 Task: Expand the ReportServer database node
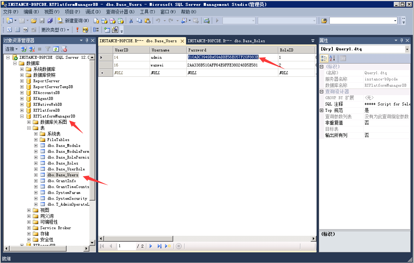point(22,81)
